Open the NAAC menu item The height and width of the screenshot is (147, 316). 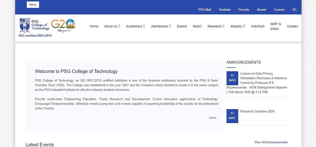tap(197, 26)
